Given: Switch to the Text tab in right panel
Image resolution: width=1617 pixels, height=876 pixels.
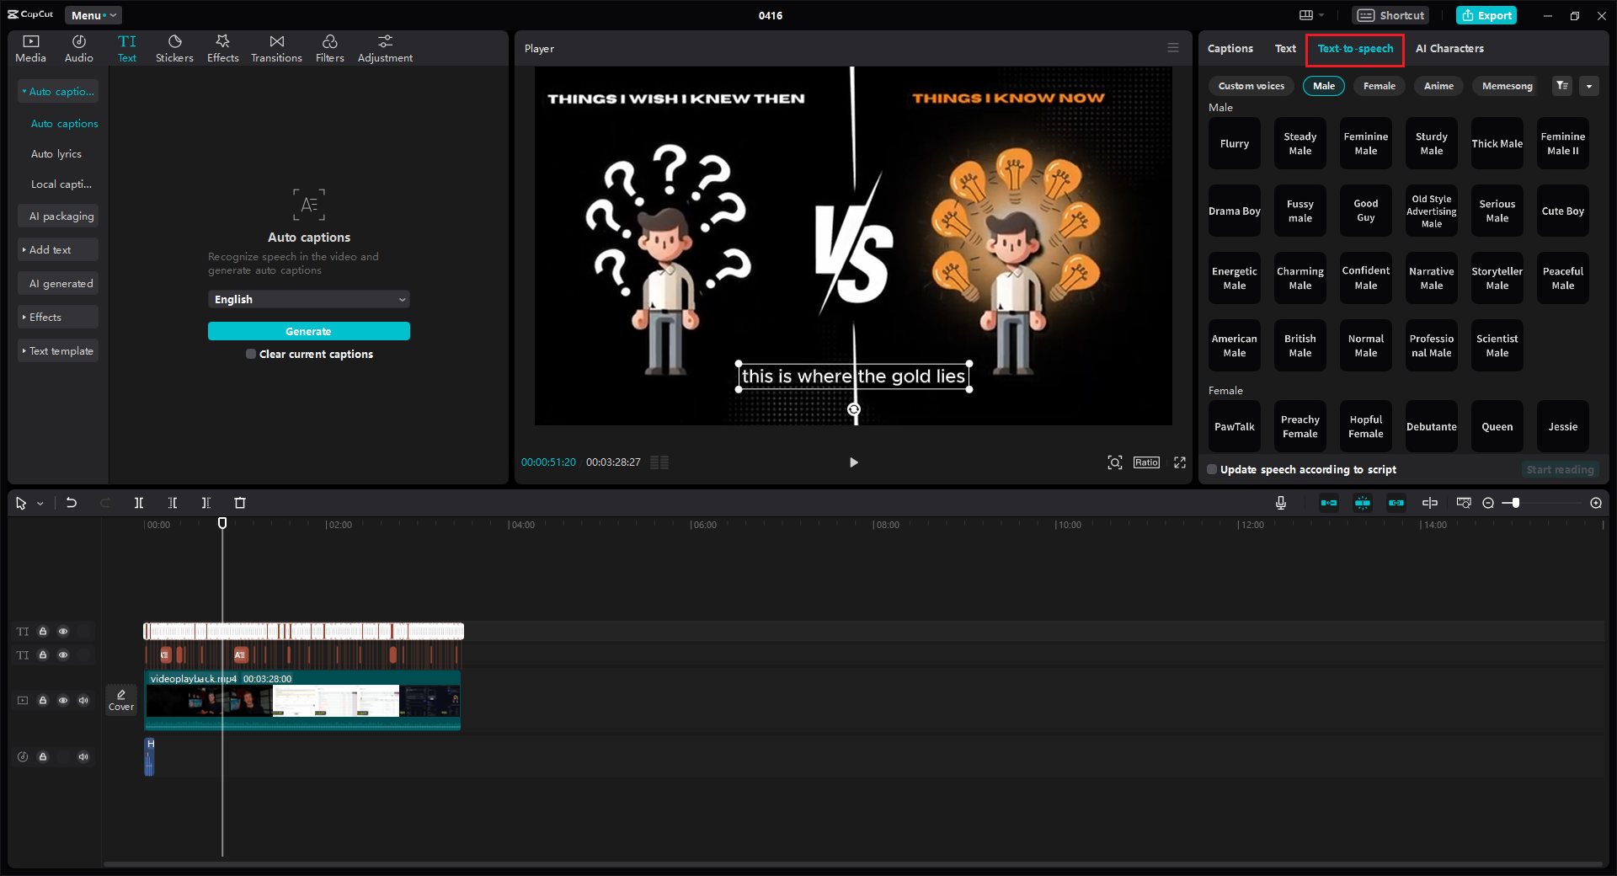Looking at the screenshot, I should pos(1285,49).
